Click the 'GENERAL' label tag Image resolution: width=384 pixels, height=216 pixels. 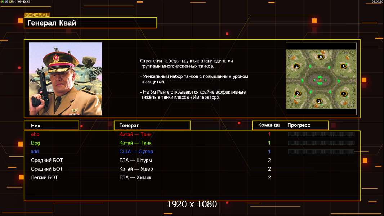(37, 15)
